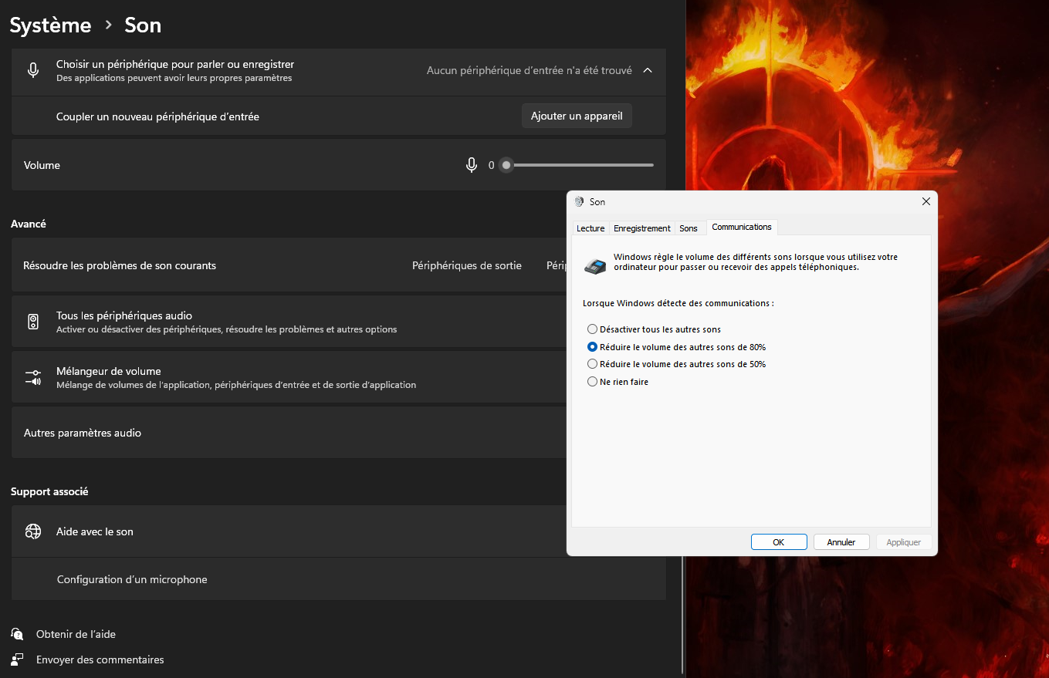
Task: Click 'Coupler un nouveau périphérique d'entrée' text
Action: pos(157,116)
